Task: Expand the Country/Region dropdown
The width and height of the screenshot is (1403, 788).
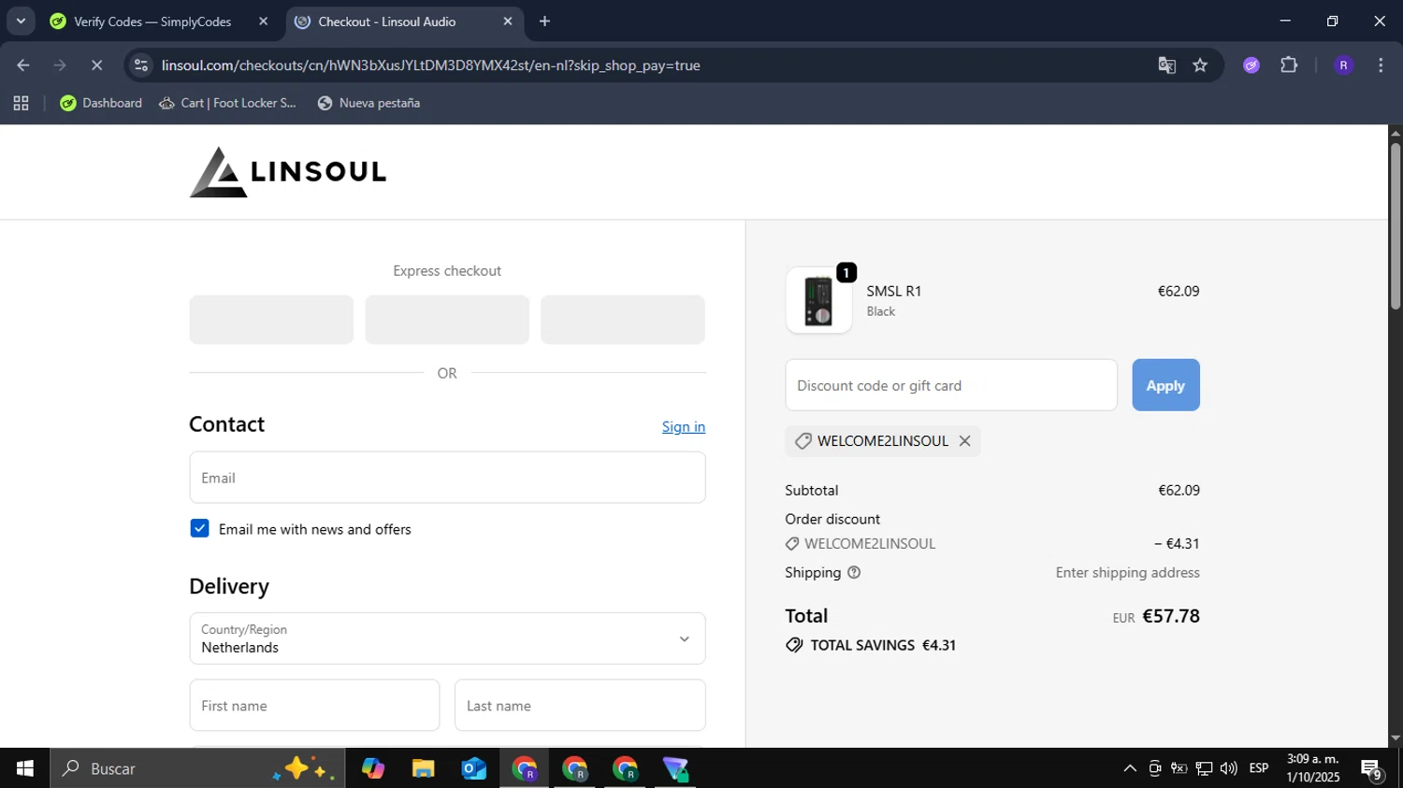Action: (x=447, y=638)
